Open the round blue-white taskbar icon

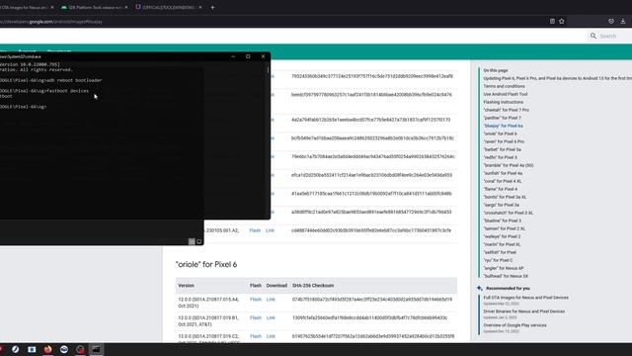(x=64, y=349)
